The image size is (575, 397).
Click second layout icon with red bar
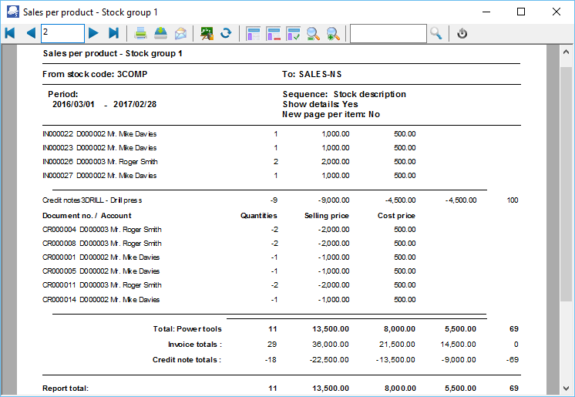pyautogui.click(x=273, y=33)
